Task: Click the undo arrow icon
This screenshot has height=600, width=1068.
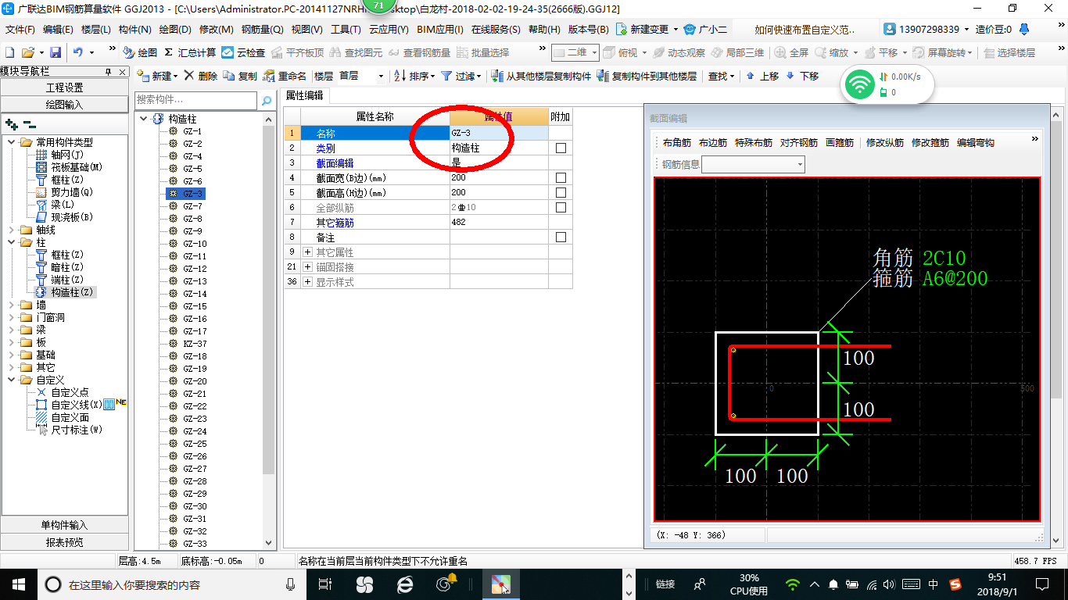Action: [78, 52]
